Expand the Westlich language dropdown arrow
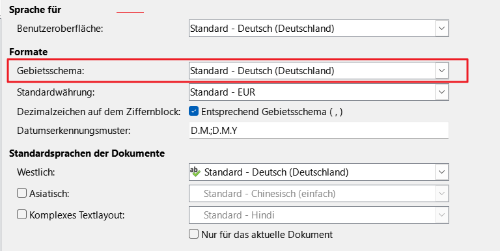The height and width of the screenshot is (251, 500). click(x=441, y=172)
